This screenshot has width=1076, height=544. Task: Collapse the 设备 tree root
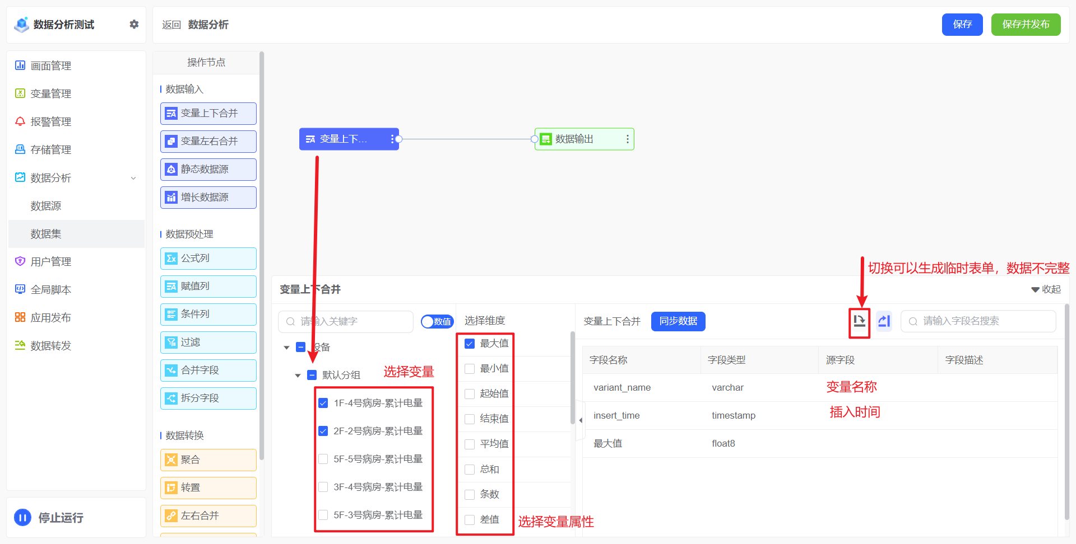(286, 348)
